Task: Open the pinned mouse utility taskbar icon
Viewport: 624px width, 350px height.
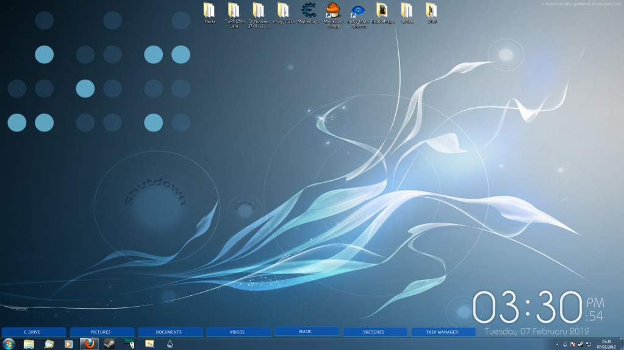Action: click(x=129, y=344)
